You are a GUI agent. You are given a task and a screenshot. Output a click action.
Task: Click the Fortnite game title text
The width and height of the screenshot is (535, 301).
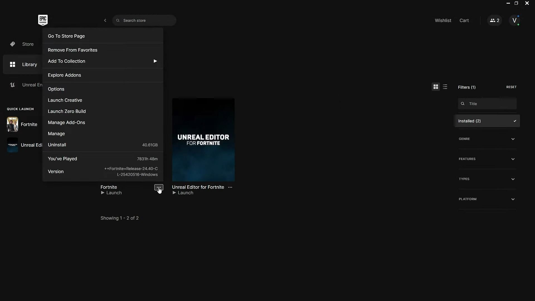[x=109, y=187]
